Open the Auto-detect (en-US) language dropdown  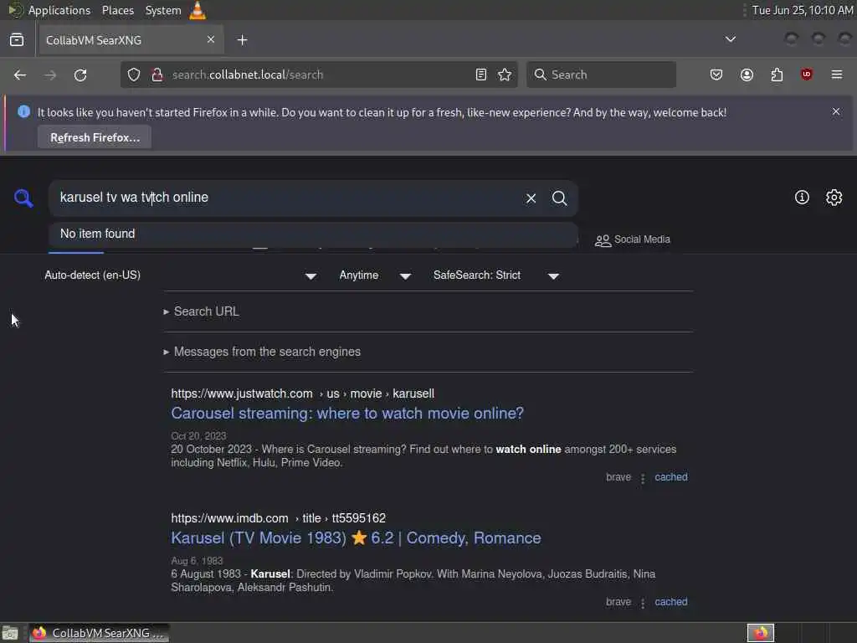(x=181, y=275)
